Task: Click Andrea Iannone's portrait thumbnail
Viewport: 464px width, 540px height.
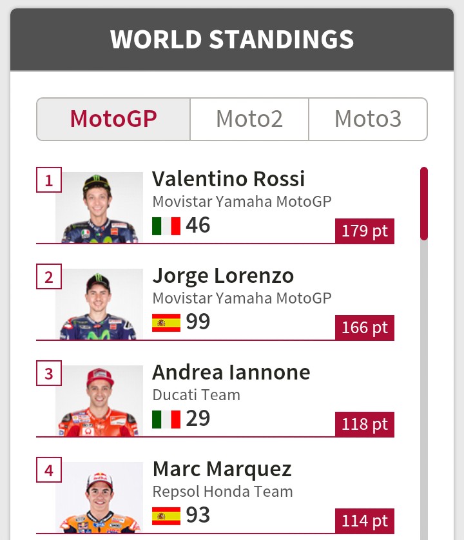Action: click(99, 401)
